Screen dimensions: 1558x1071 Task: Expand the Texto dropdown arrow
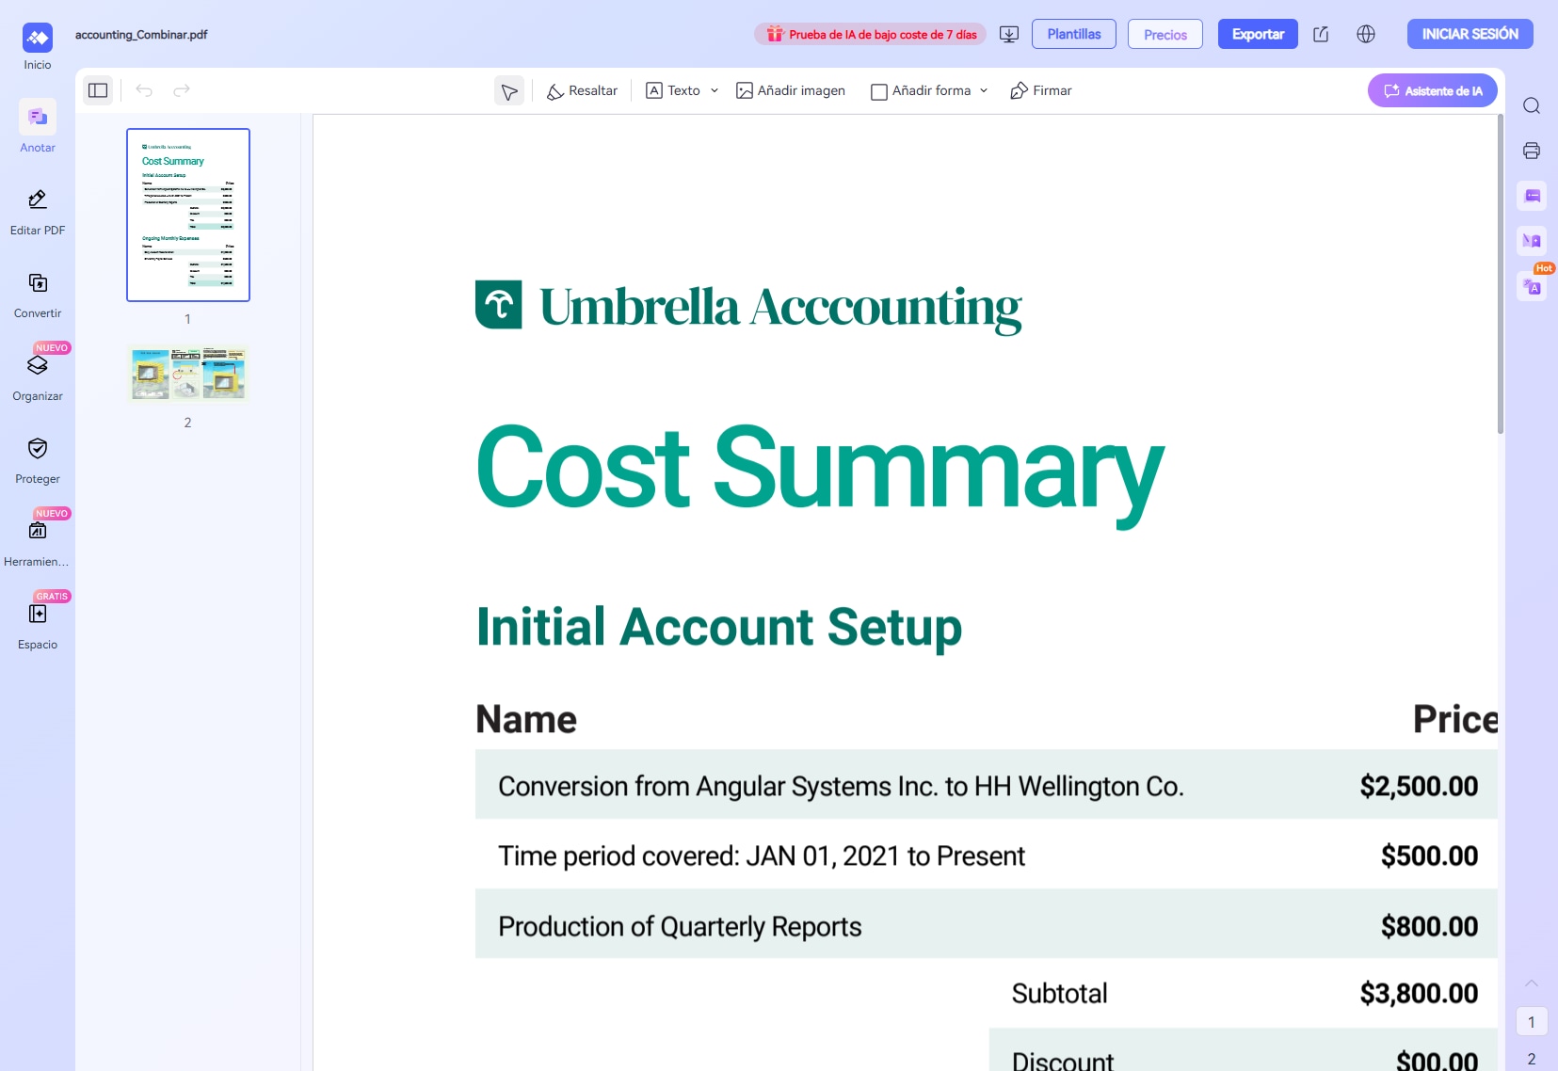click(x=715, y=91)
